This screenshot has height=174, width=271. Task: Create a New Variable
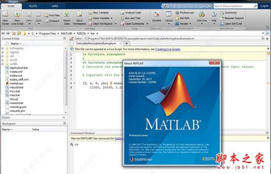(x=98, y=13)
